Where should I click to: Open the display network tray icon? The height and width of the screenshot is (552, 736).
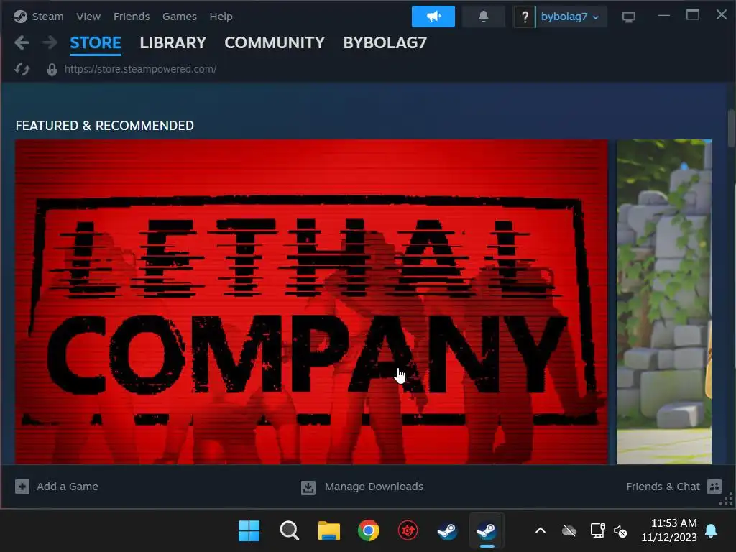point(597,531)
